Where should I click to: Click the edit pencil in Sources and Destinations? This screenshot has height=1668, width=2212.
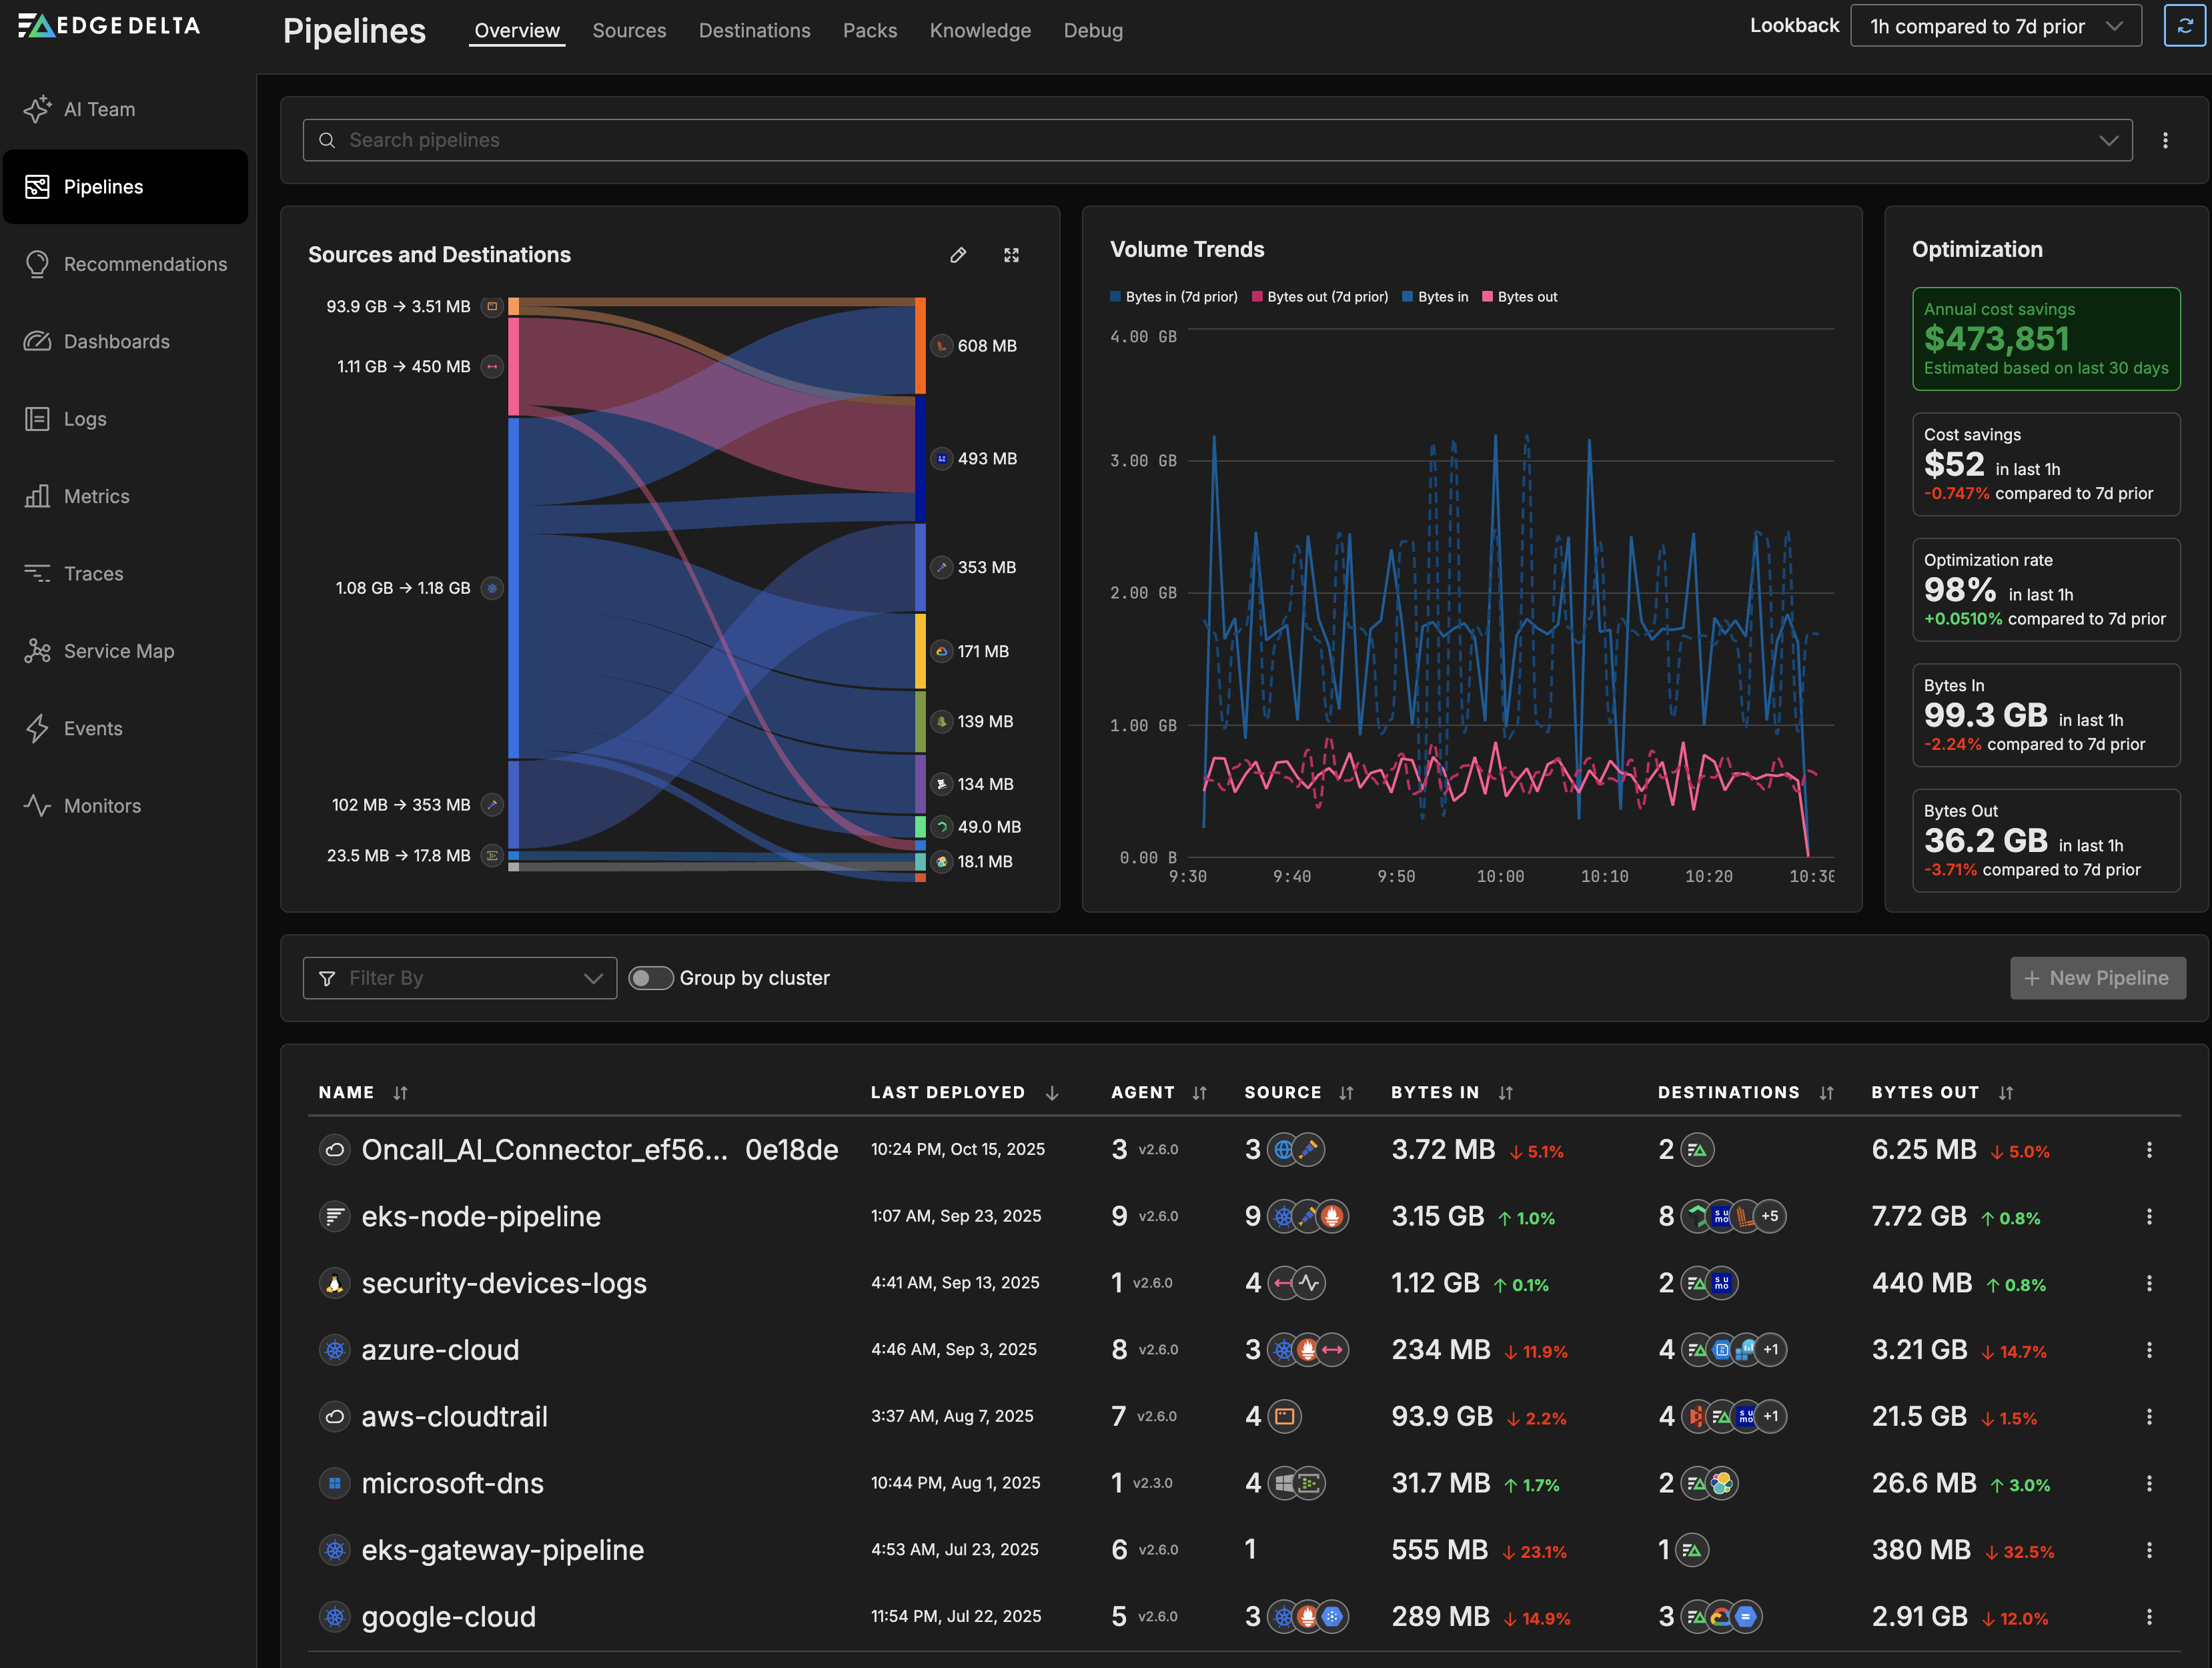(957, 255)
